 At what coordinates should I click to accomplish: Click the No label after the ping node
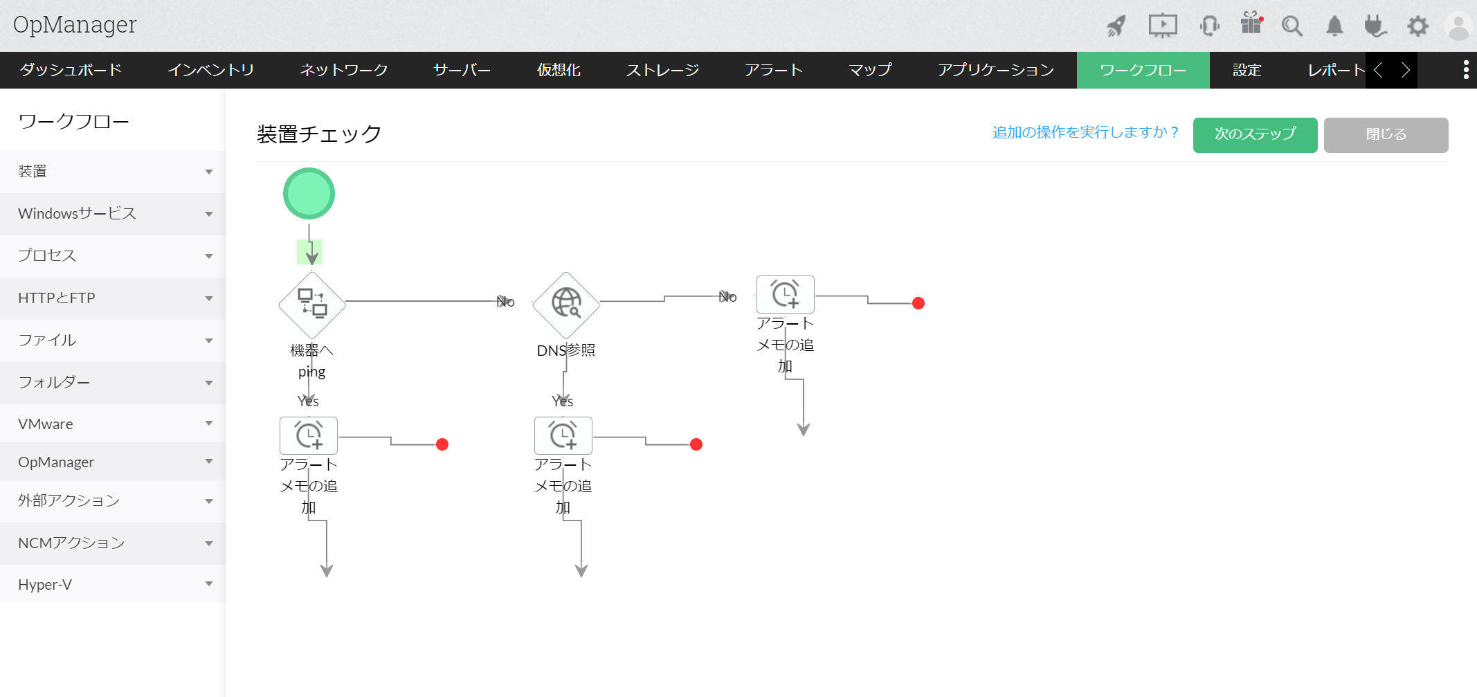coord(506,302)
